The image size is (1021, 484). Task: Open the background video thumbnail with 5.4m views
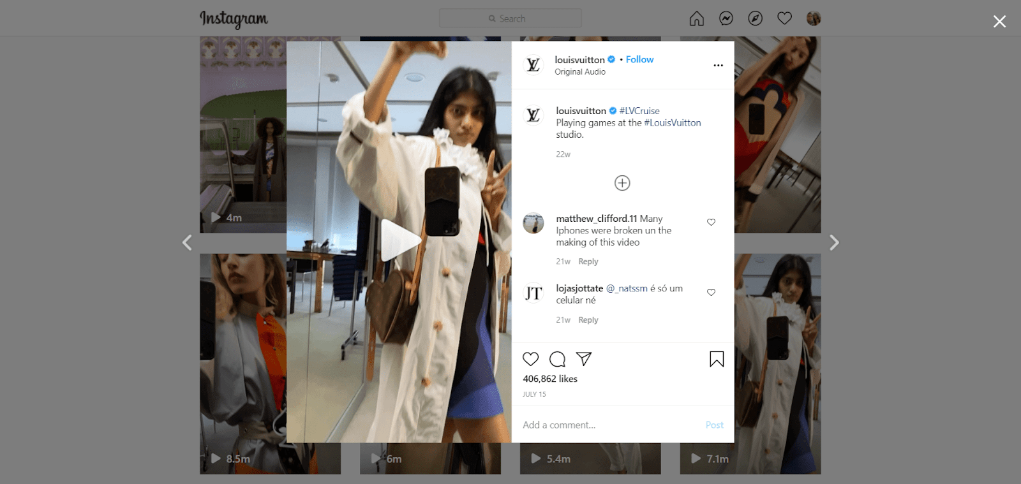(x=590, y=458)
